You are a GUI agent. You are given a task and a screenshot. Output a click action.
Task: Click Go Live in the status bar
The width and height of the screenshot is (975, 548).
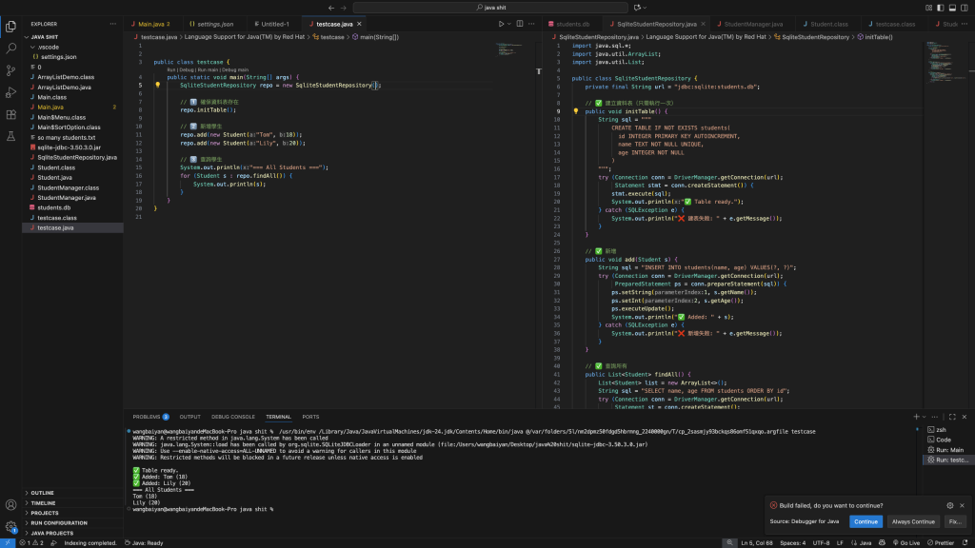(906, 542)
